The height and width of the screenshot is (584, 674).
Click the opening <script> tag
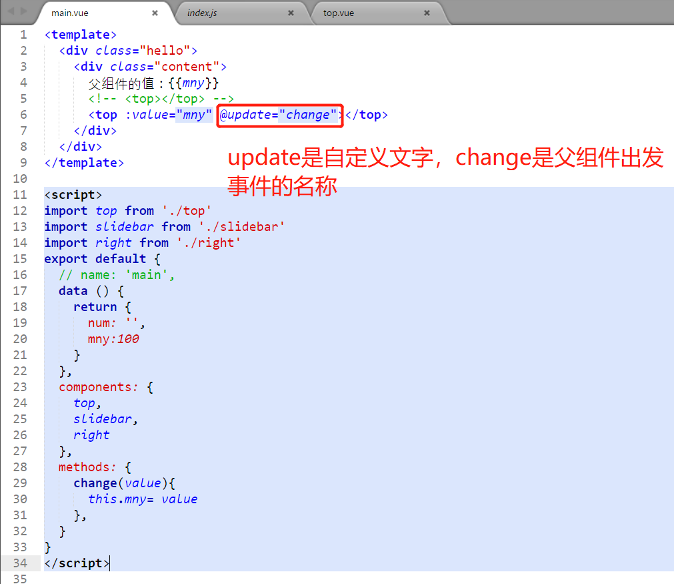73,194
